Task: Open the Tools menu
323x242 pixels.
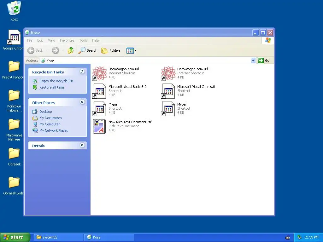Action: [83, 40]
